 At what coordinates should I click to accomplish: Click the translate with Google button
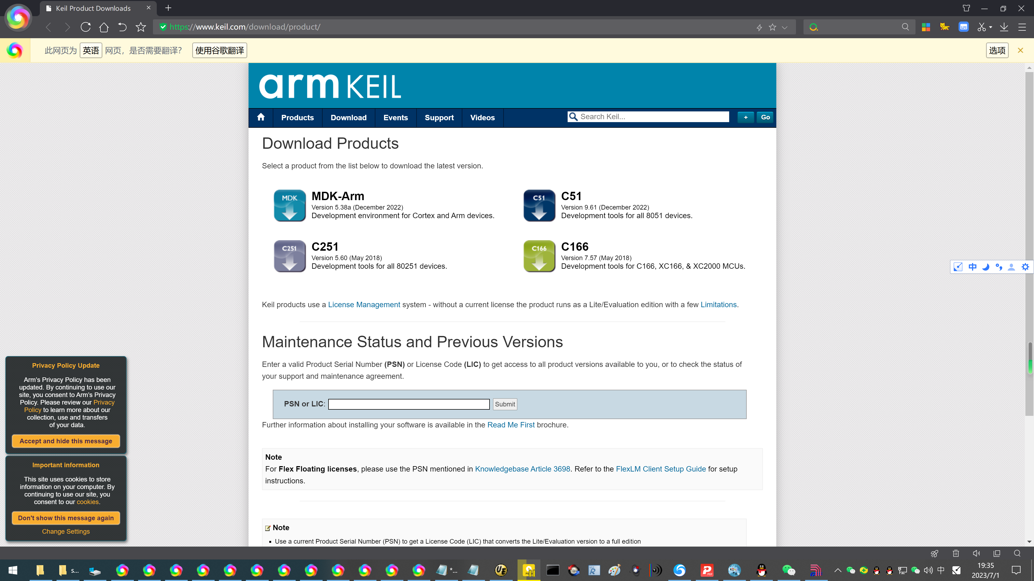pyautogui.click(x=219, y=51)
